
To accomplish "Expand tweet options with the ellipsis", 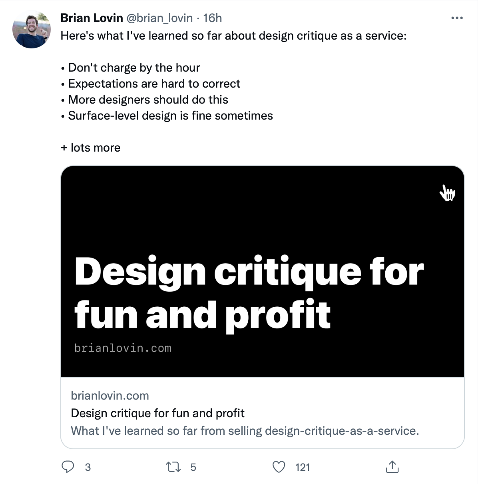I will coord(455,18).
